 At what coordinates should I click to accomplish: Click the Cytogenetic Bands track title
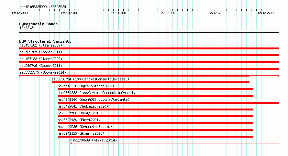point(39,24)
